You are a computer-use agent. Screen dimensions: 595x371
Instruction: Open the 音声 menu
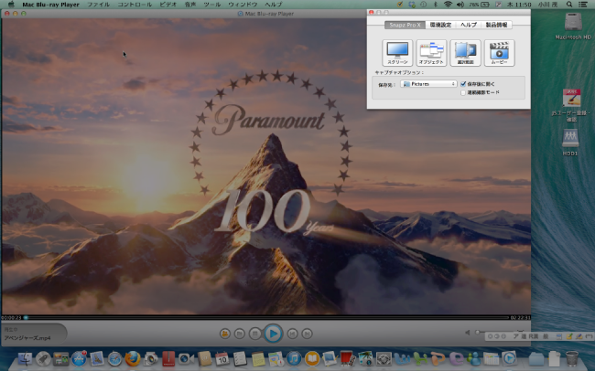coord(190,5)
